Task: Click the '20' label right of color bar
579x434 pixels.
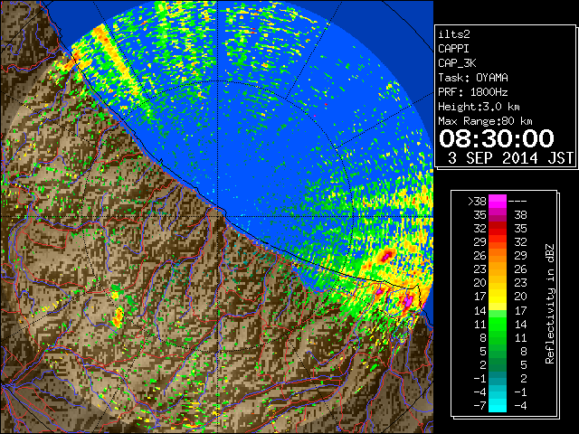Action: tap(521, 297)
